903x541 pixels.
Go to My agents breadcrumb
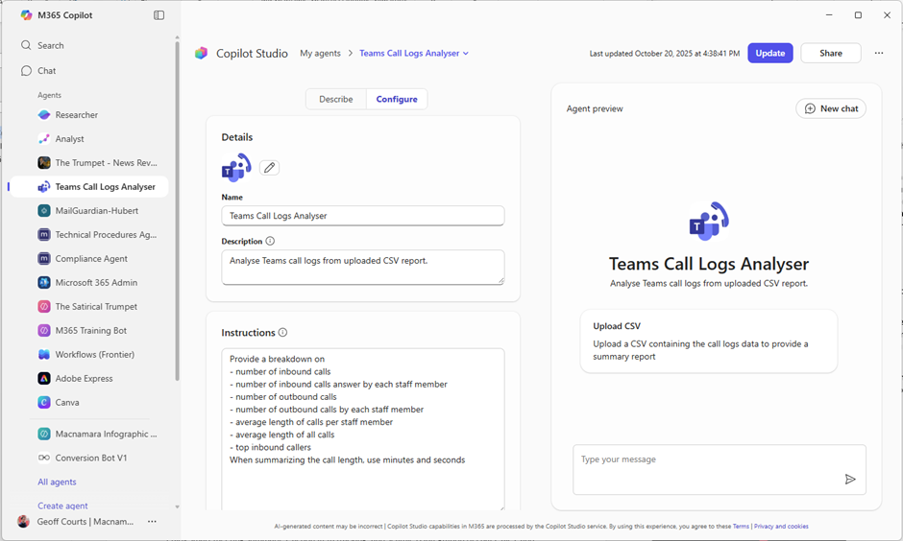click(320, 53)
